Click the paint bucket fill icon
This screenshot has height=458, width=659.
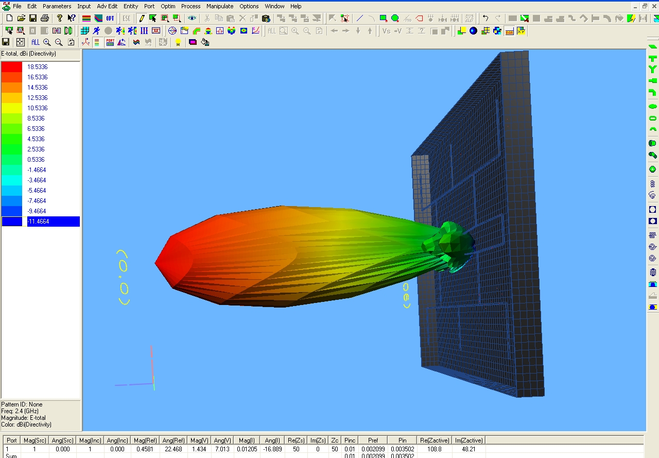(205, 42)
